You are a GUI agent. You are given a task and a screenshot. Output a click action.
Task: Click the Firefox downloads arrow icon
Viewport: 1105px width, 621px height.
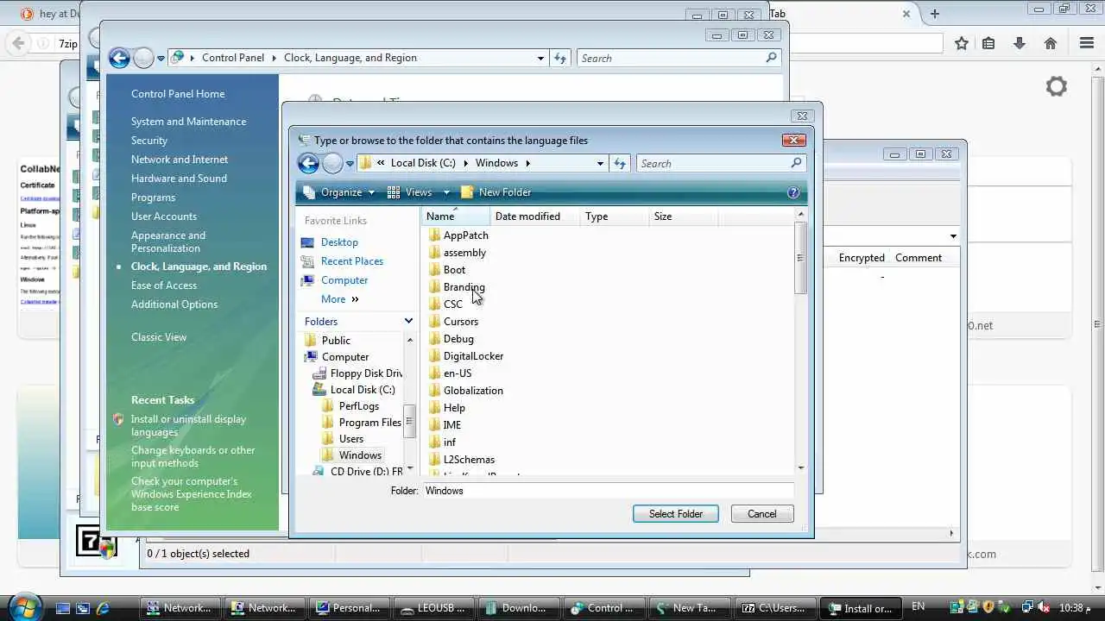(x=1020, y=43)
